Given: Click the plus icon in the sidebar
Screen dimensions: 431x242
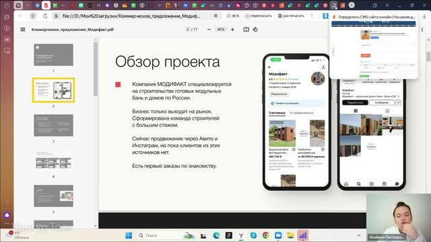Looking at the screenshot, I should coord(7,202).
